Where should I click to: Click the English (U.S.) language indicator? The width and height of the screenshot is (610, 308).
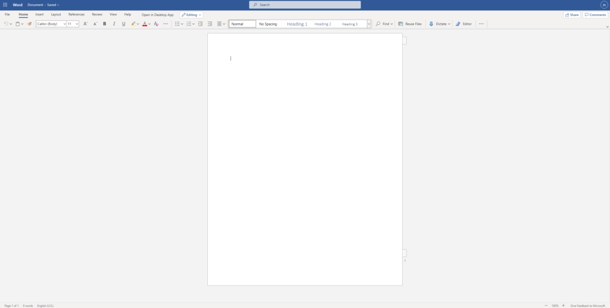(45, 306)
